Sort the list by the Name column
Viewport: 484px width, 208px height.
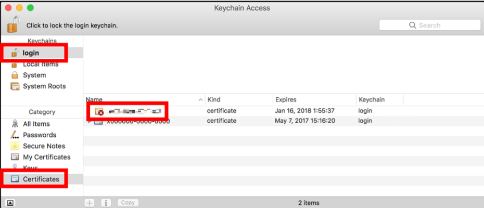[141, 99]
